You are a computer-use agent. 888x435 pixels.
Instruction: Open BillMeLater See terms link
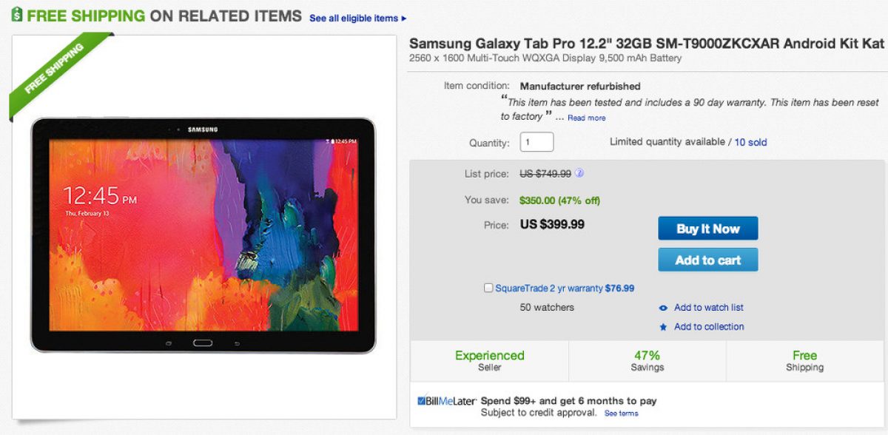pos(621,414)
